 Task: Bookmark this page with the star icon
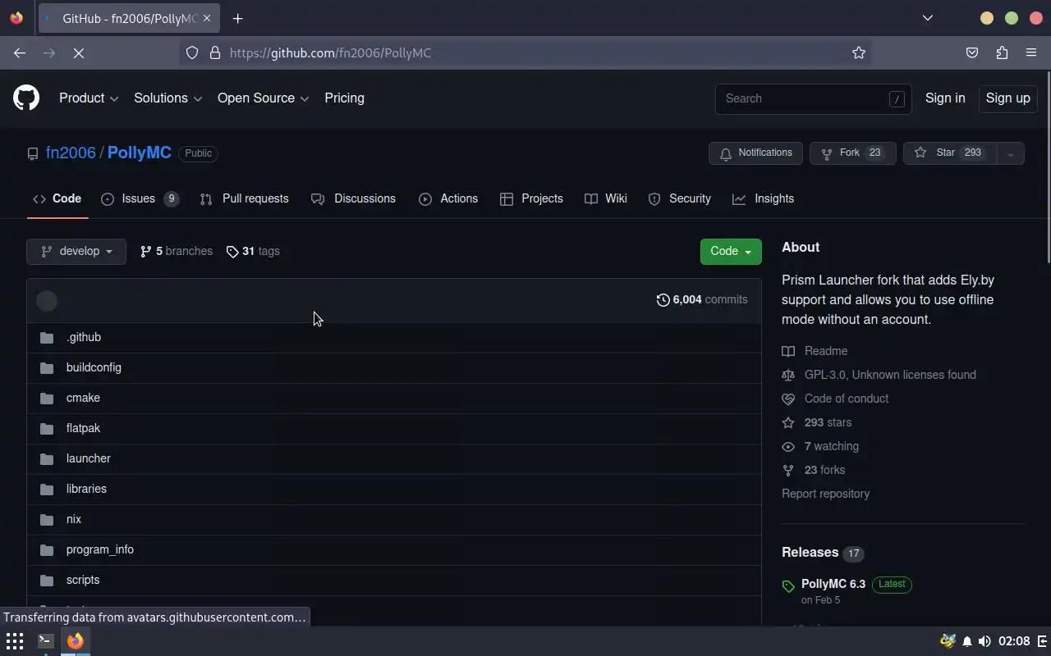[859, 52]
